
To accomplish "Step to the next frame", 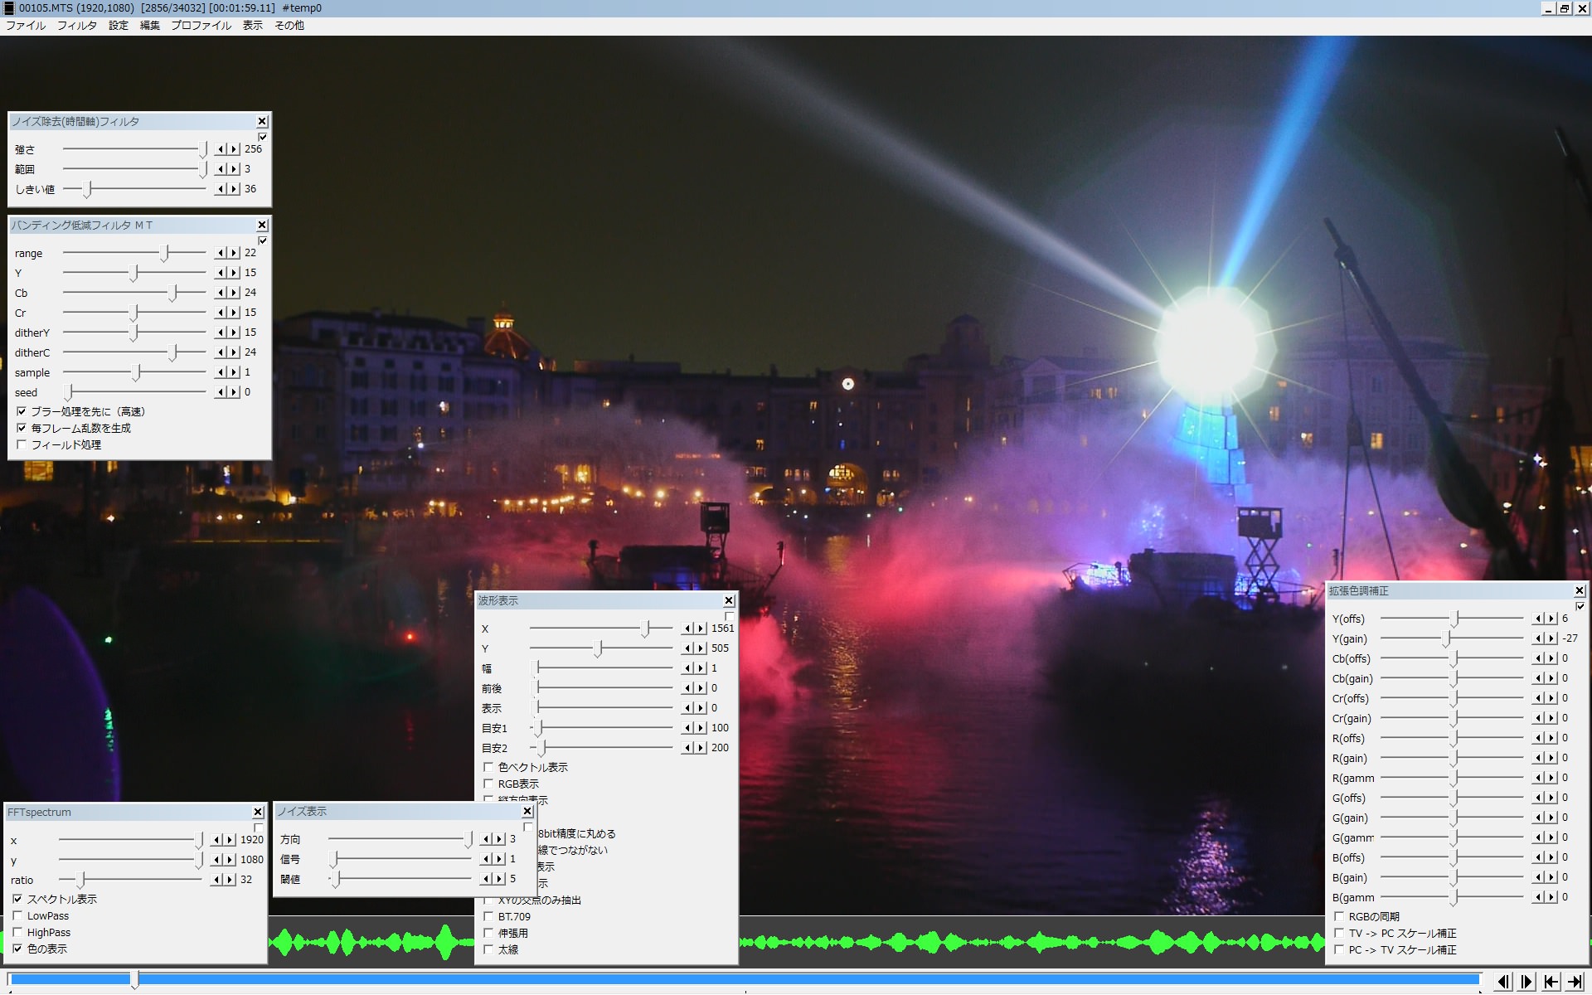I will click(x=1526, y=982).
